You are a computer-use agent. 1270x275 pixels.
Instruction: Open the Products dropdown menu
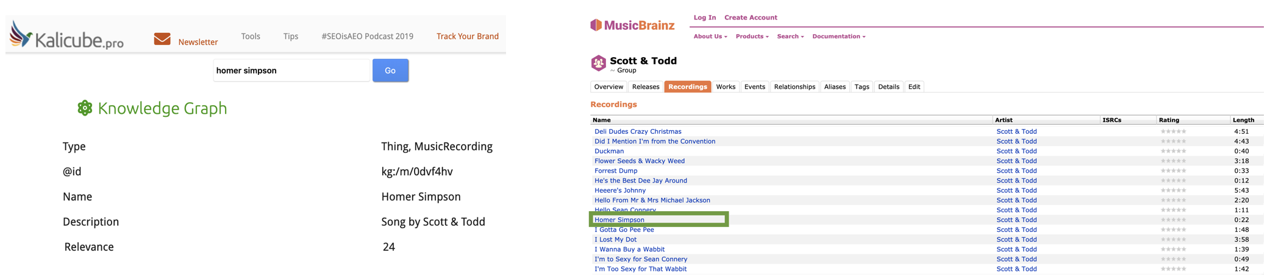pyautogui.click(x=752, y=37)
